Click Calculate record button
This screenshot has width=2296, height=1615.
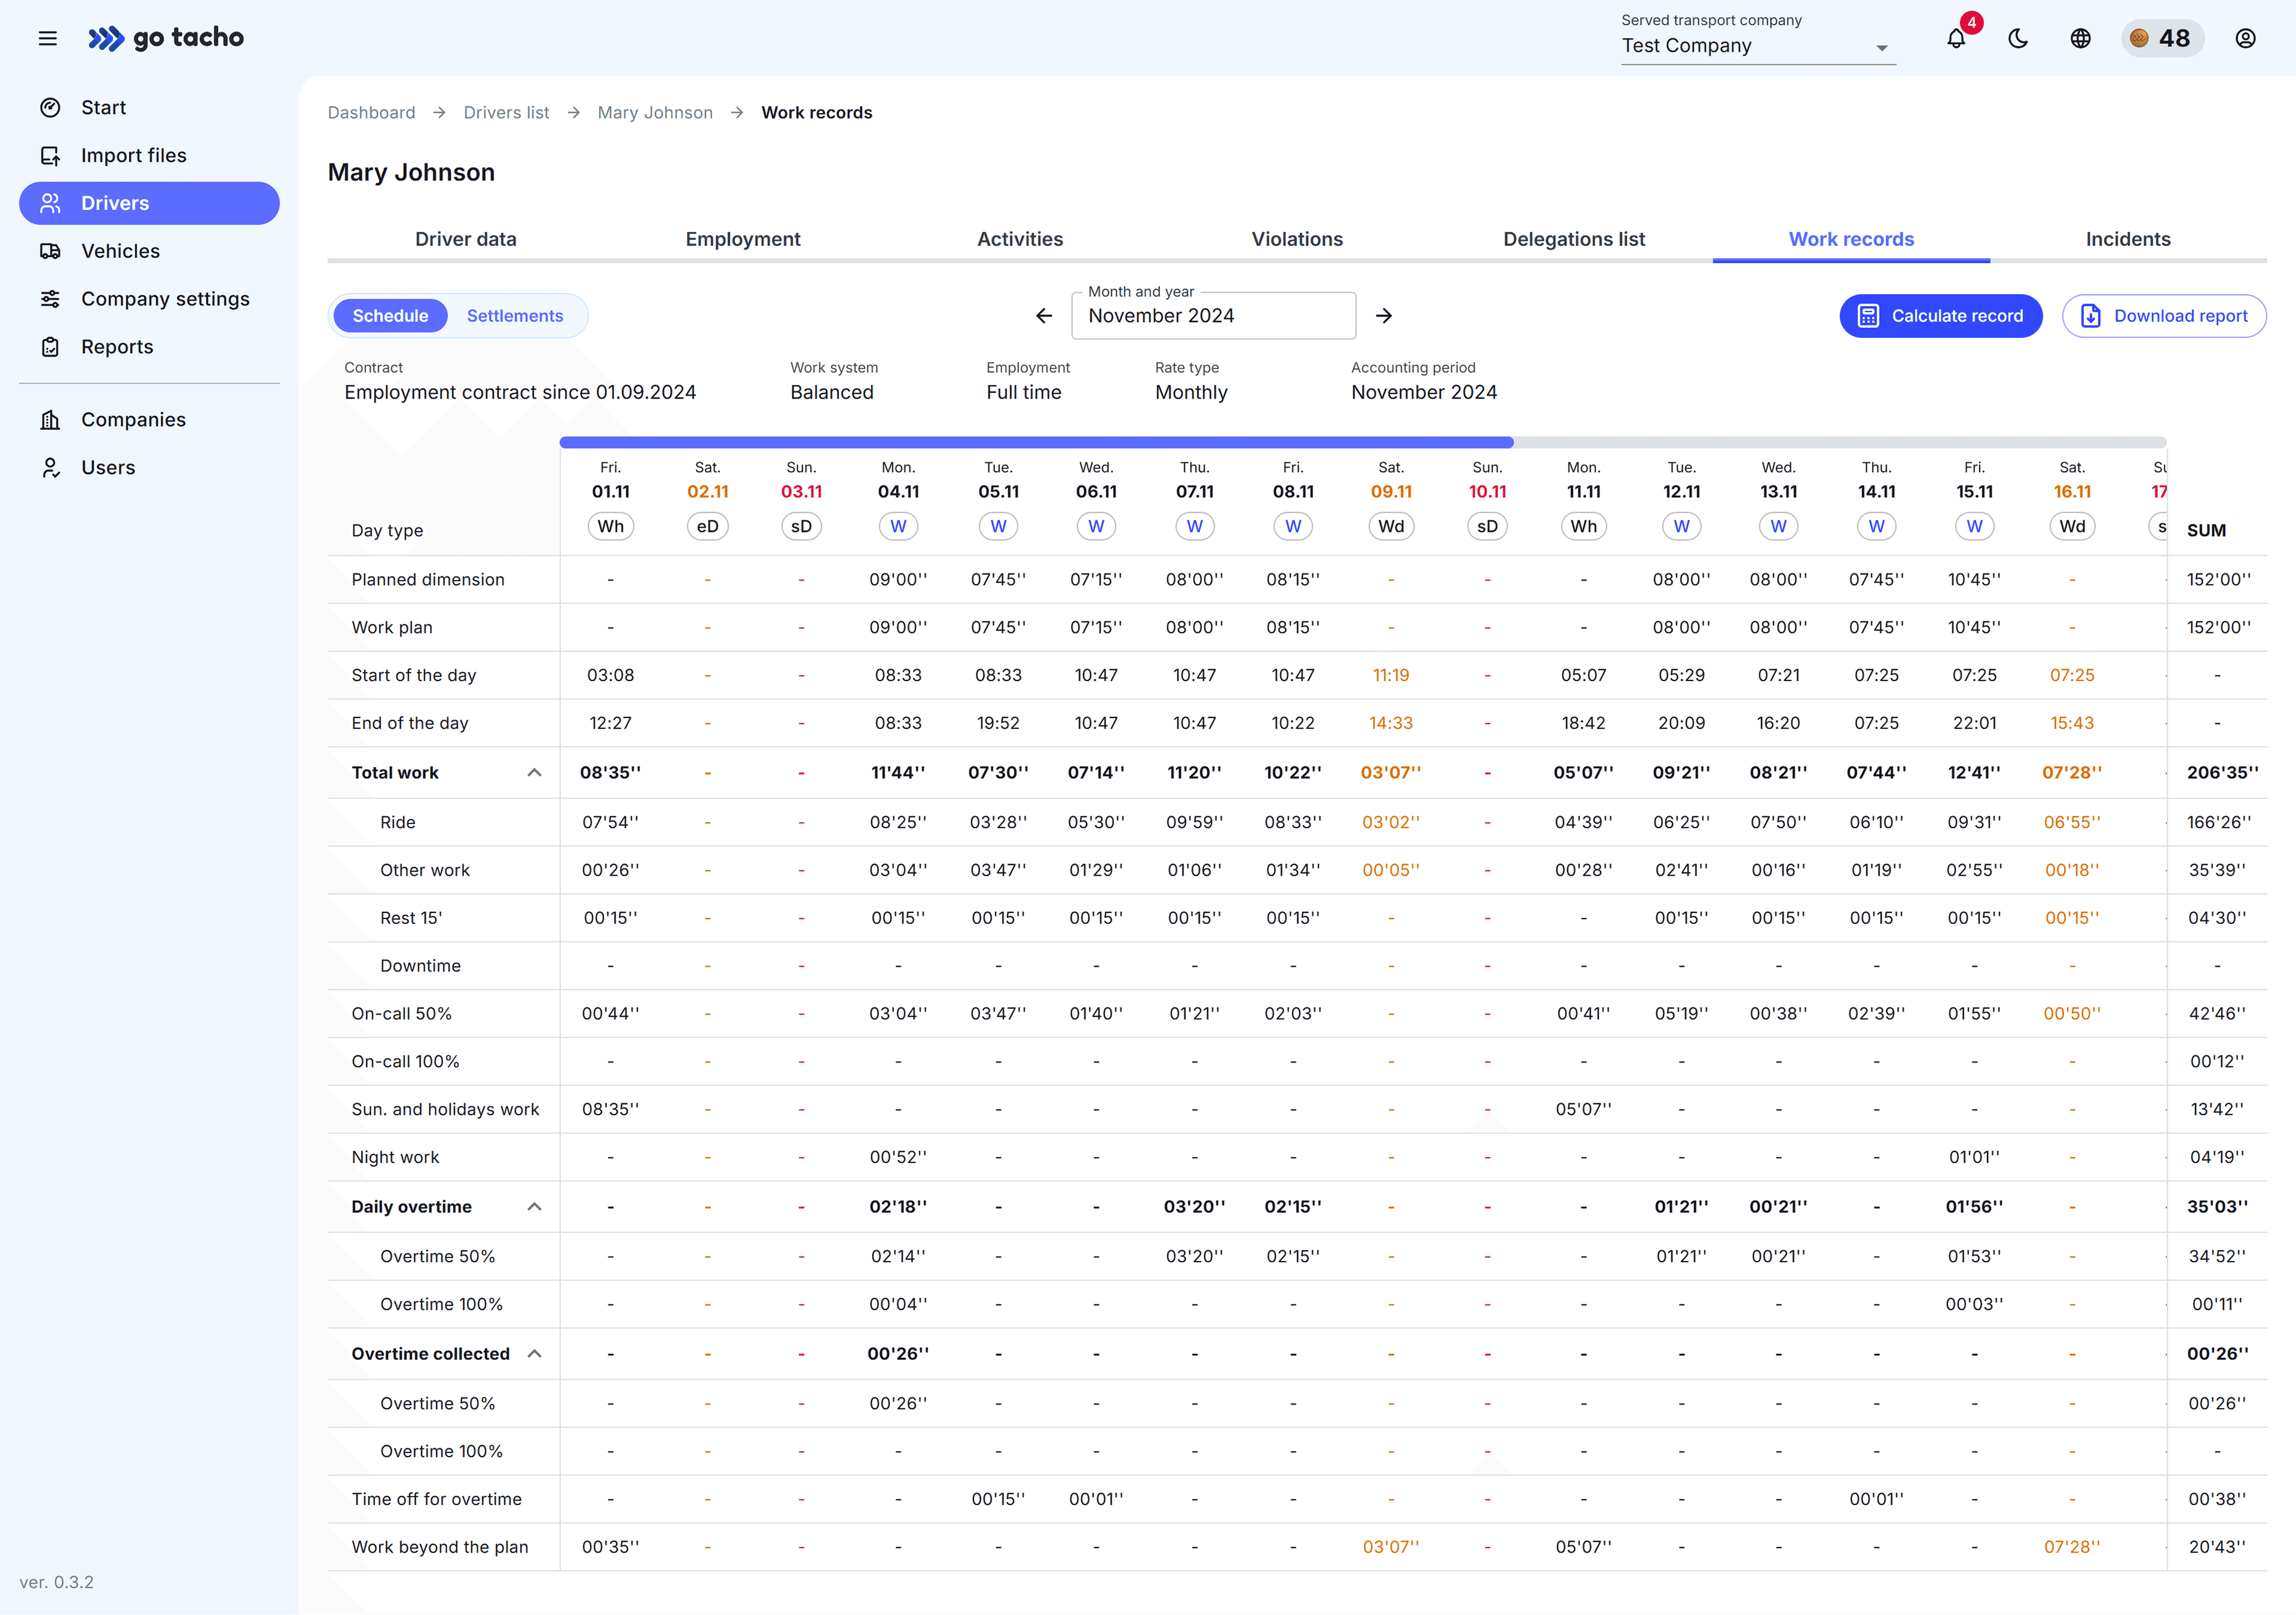point(1940,316)
